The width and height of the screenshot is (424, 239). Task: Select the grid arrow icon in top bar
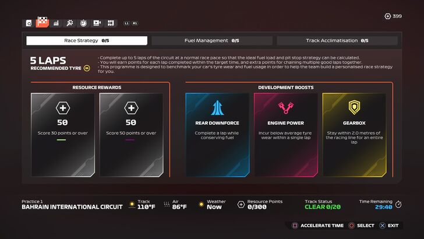[x=111, y=23]
